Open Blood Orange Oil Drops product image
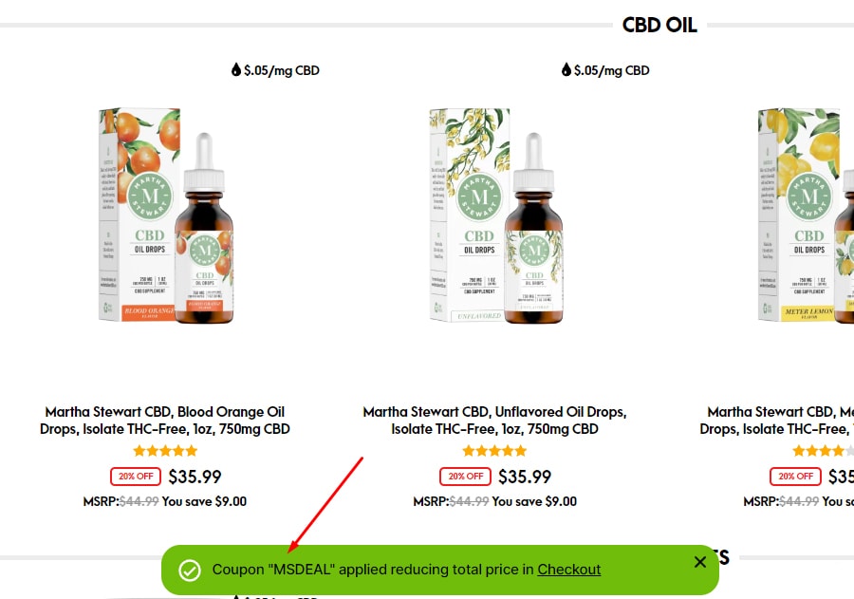The width and height of the screenshot is (854, 599). point(165,215)
